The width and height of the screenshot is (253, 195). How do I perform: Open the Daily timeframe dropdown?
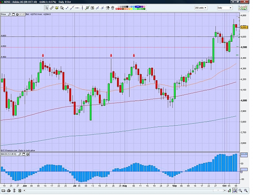click(224, 8)
